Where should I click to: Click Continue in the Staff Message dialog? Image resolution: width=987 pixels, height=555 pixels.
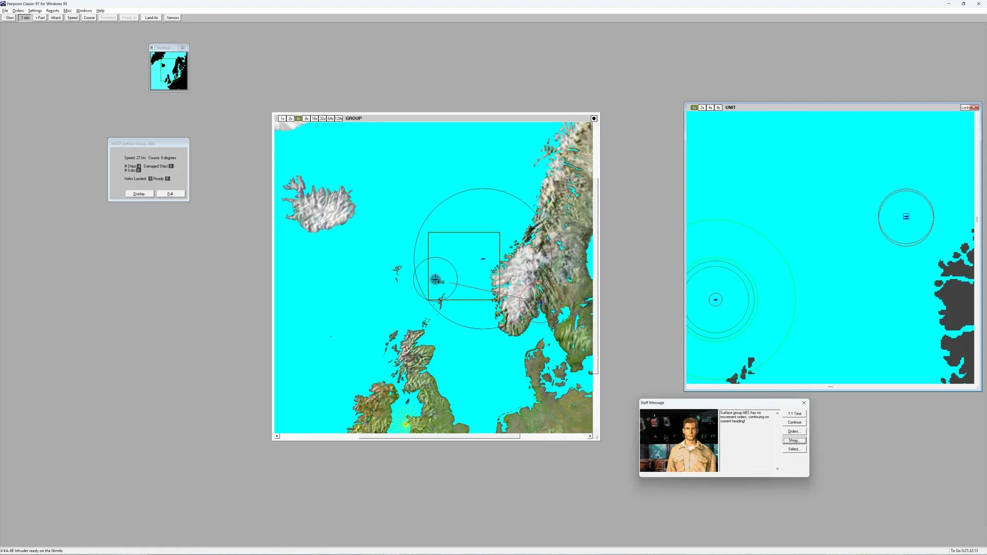click(x=794, y=422)
